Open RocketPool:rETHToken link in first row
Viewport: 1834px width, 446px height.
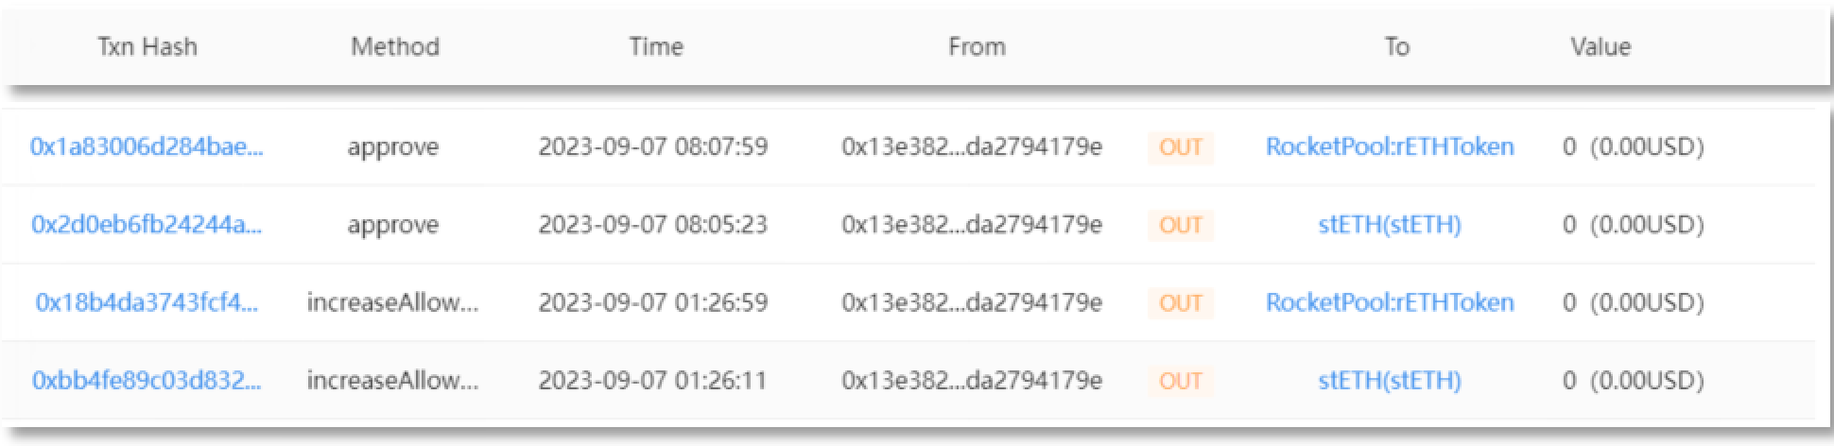1390,147
